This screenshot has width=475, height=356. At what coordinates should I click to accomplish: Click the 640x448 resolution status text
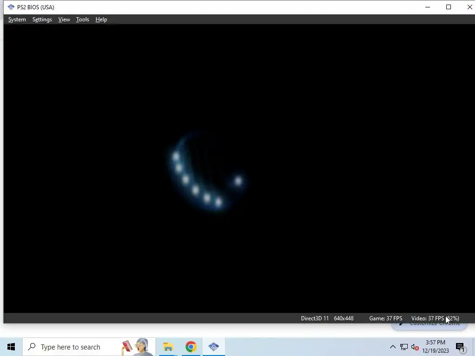344,318
